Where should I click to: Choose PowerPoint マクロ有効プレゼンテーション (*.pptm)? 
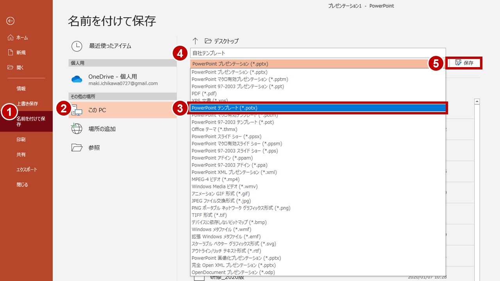(318, 79)
